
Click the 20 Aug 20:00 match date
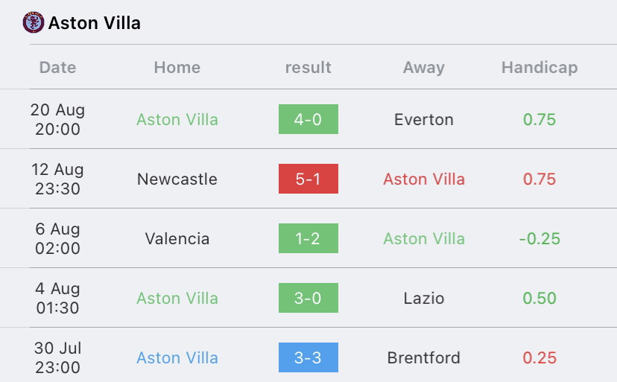[57, 119]
